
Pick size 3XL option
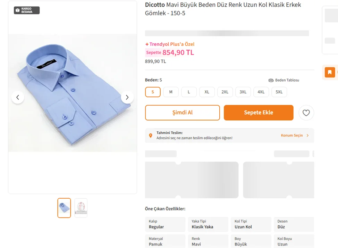243,92
